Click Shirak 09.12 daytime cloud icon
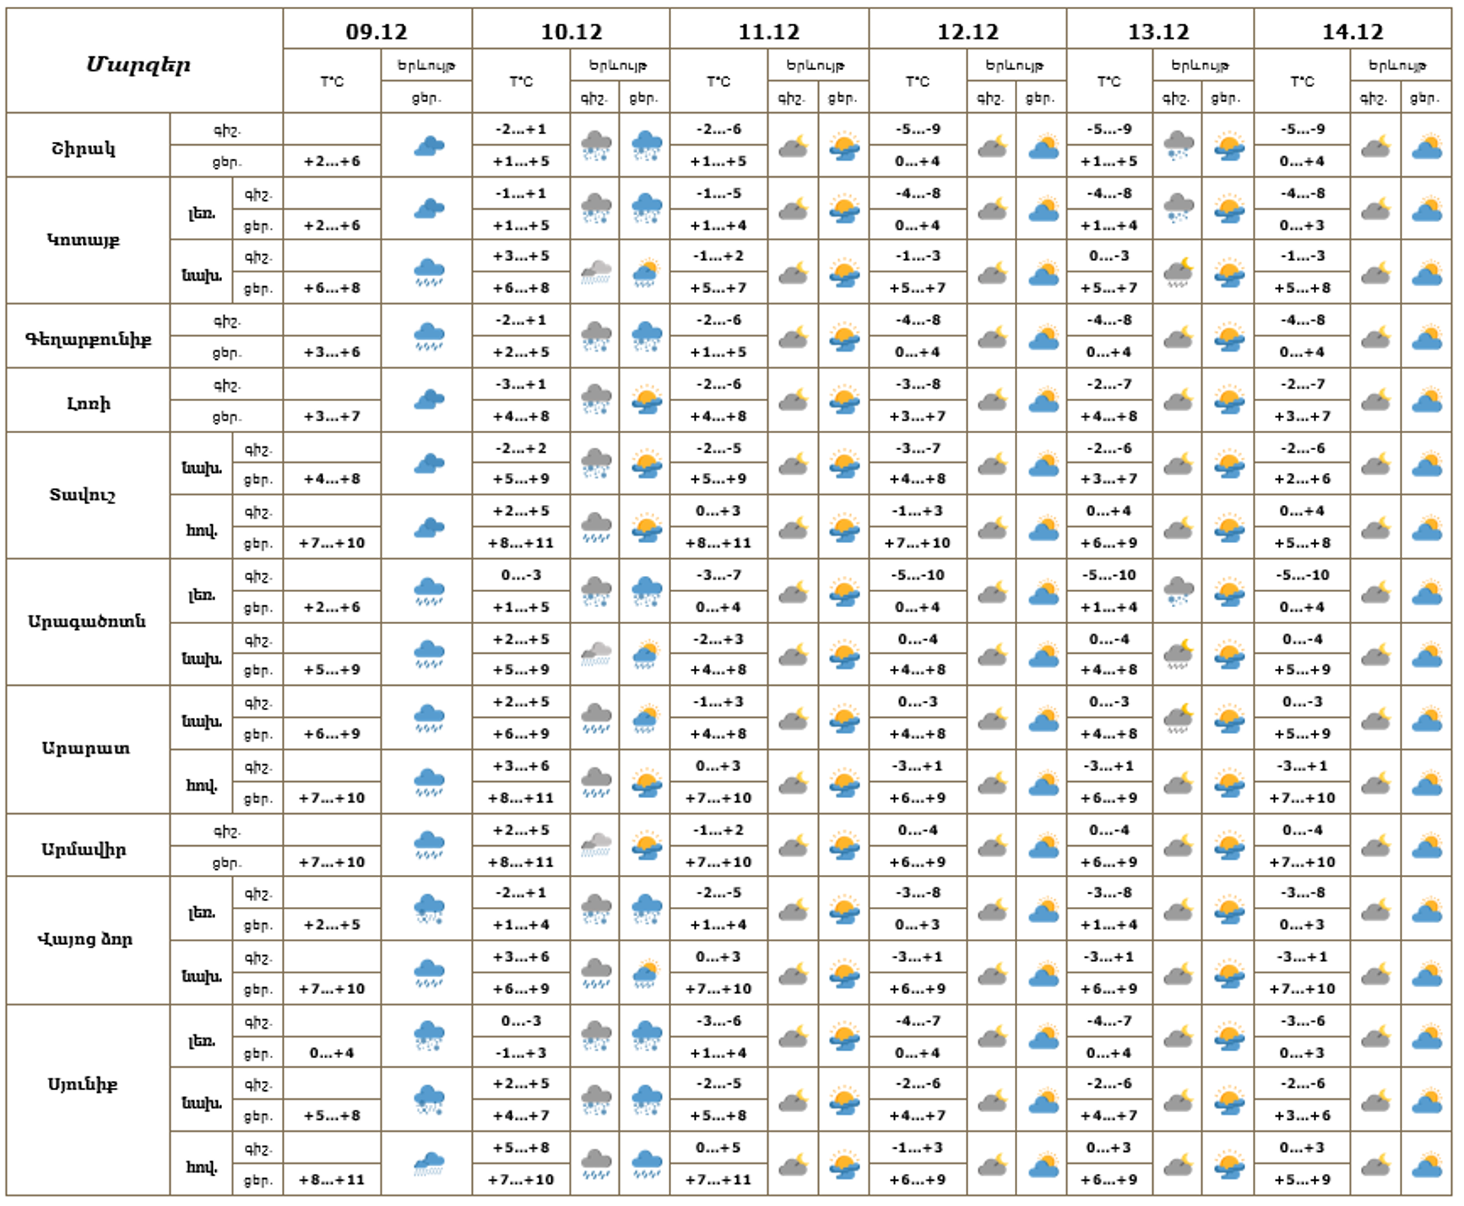 [x=429, y=146]
